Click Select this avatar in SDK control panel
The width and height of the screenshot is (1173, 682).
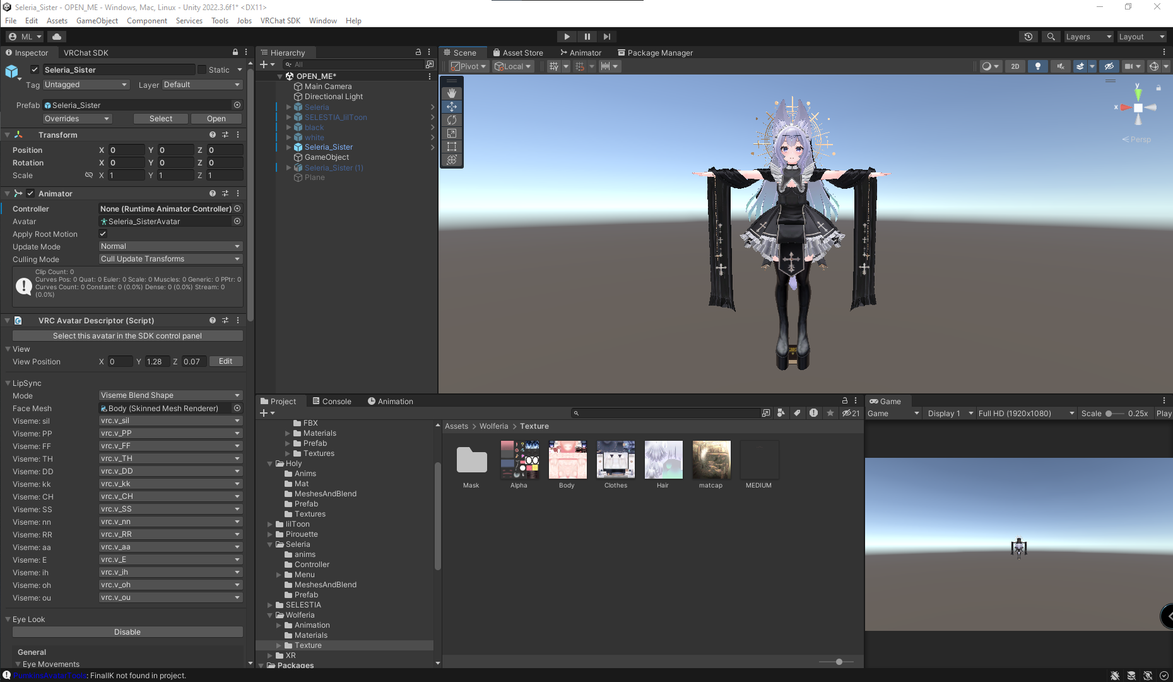[127, 336]
